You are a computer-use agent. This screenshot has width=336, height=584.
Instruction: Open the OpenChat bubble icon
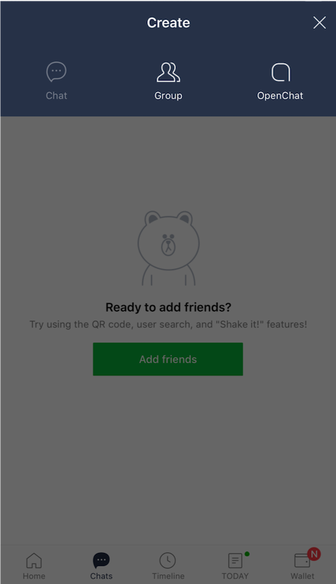point(280,72)
